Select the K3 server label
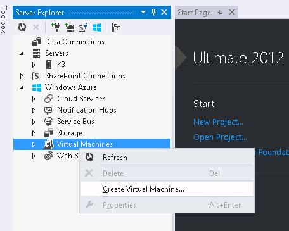This screenshot has width=289, height=231. pos(61,65)
